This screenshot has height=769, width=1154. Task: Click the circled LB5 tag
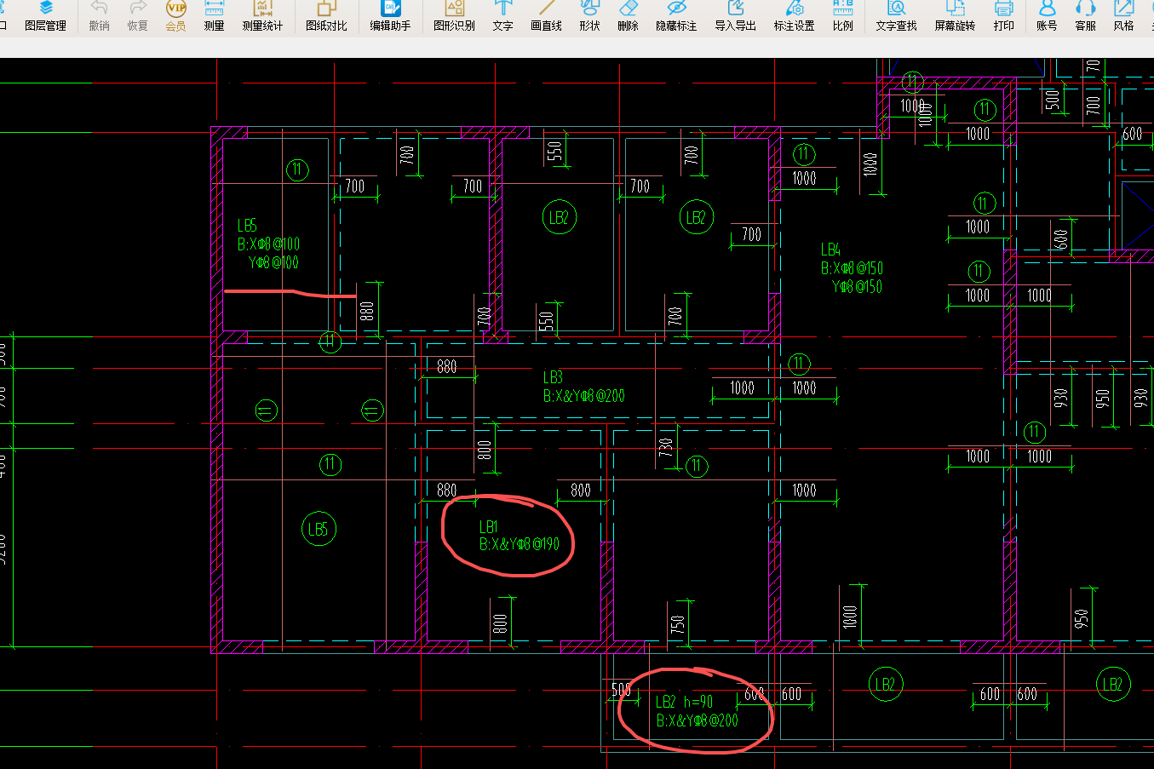(319, 529)
